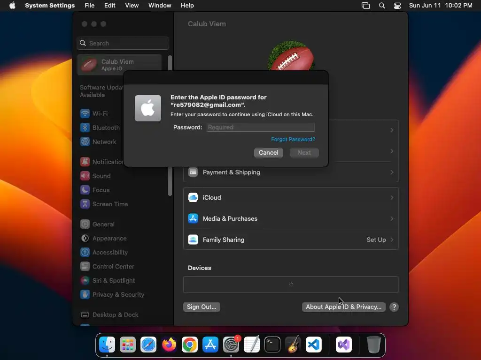Click the Payment & Shipping card icon
The height and width of the screenshot is (360, 481).
click(x=193, y=172)
